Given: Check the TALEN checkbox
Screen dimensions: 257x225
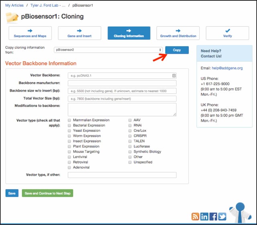Looking at the screenshot, I should coord(130,141).
